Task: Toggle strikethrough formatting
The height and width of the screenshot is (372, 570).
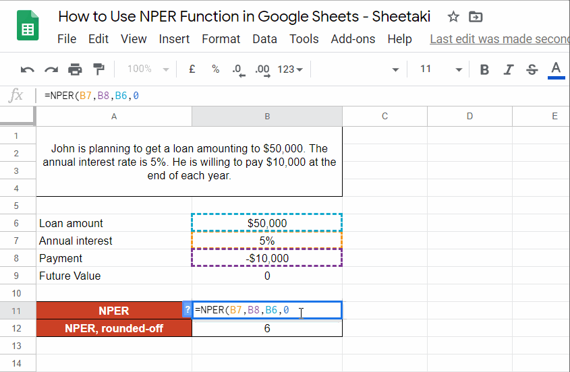Action: [532, 69]
